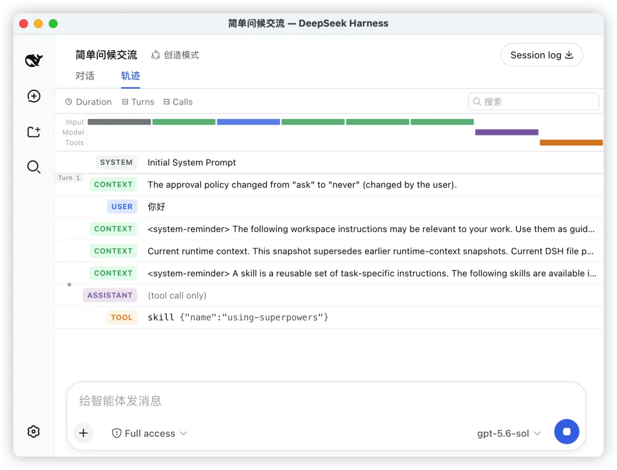Viewport: 617px width, 470px height.
Task: Click the USER badge
Action: pyautogui.click(x=122, y=206)
